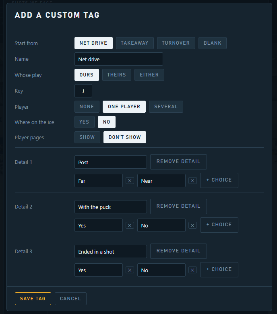Choose Several for Player
Viewport: 277px width, 314px height.
coord(166,107)
